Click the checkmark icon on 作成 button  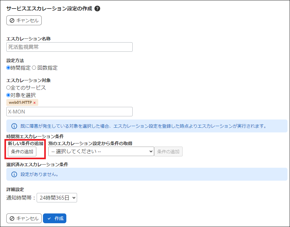pos(50,218)
